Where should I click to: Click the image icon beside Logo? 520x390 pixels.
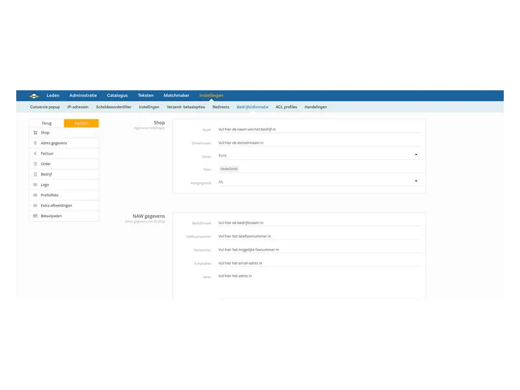tap(35, 185)
